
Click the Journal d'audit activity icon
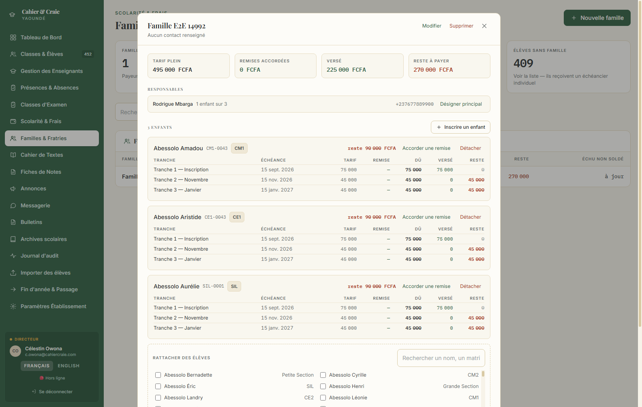13,256
